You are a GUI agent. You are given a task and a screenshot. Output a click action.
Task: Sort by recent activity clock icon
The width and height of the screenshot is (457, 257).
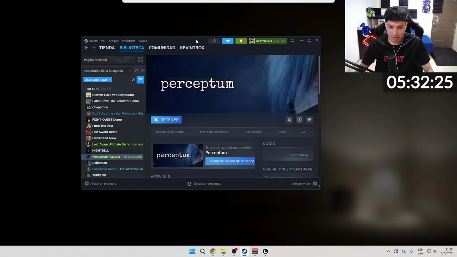pyautogui.click(x=137, y=71)
